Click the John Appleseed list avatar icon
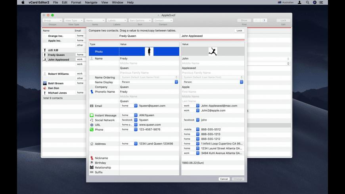The image size is (345, 194). (45, 59)
